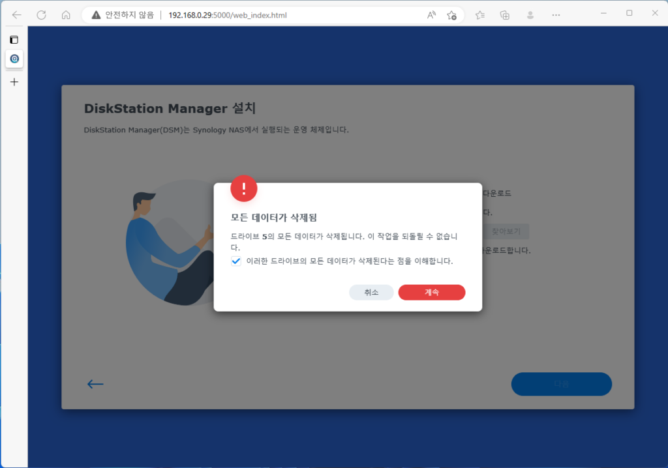Click the red warning exclamation icon
Viewport: 668px width, 468px height.
244,188
